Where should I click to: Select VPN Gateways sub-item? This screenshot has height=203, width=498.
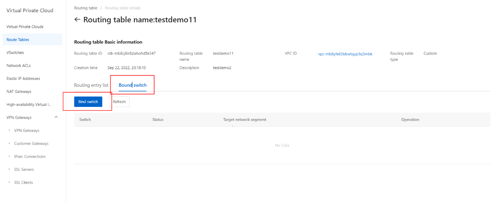[x=27, y=131]
